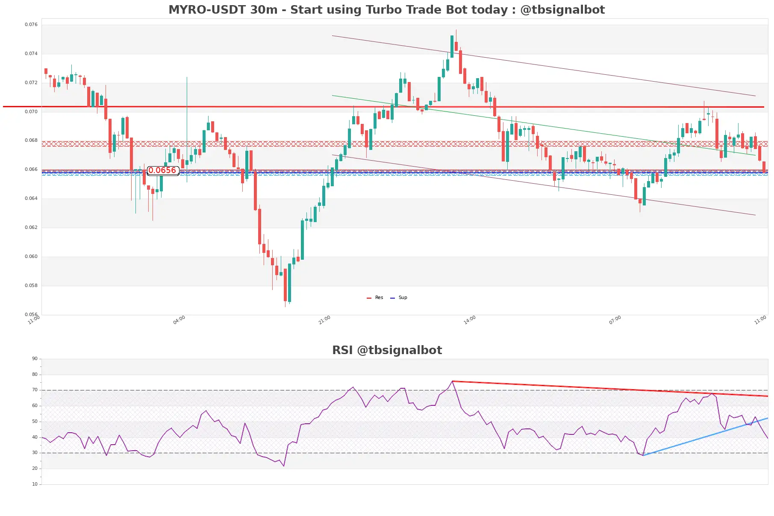The height and width of the screenshot is (516, 774).
Task: Select the 0.058 price axis label
Action: pyautogui.click(x=31, y=286)
